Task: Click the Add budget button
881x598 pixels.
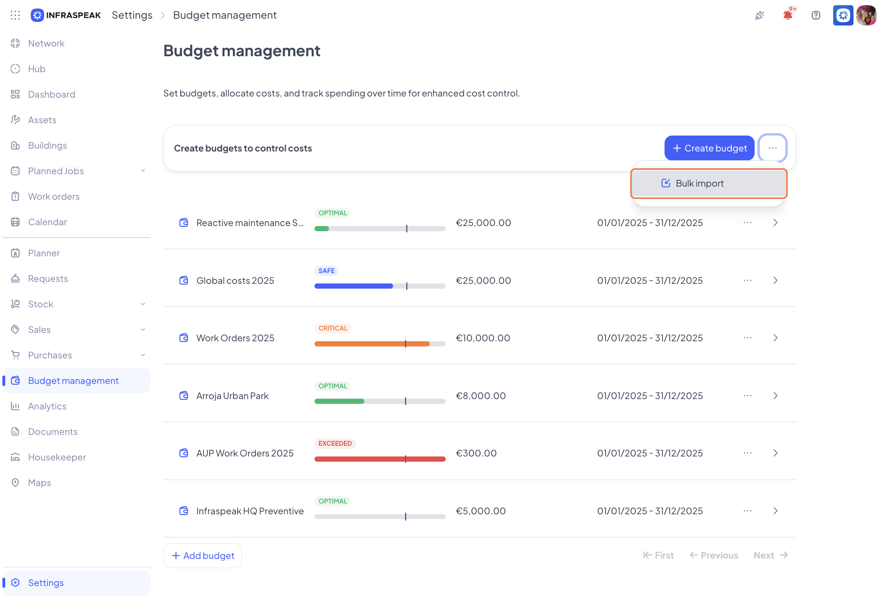Action: pyautogui.click(x=203, y=555)
